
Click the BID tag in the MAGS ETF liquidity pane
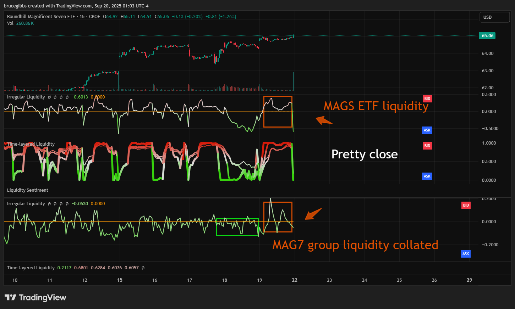coord(427,99)
